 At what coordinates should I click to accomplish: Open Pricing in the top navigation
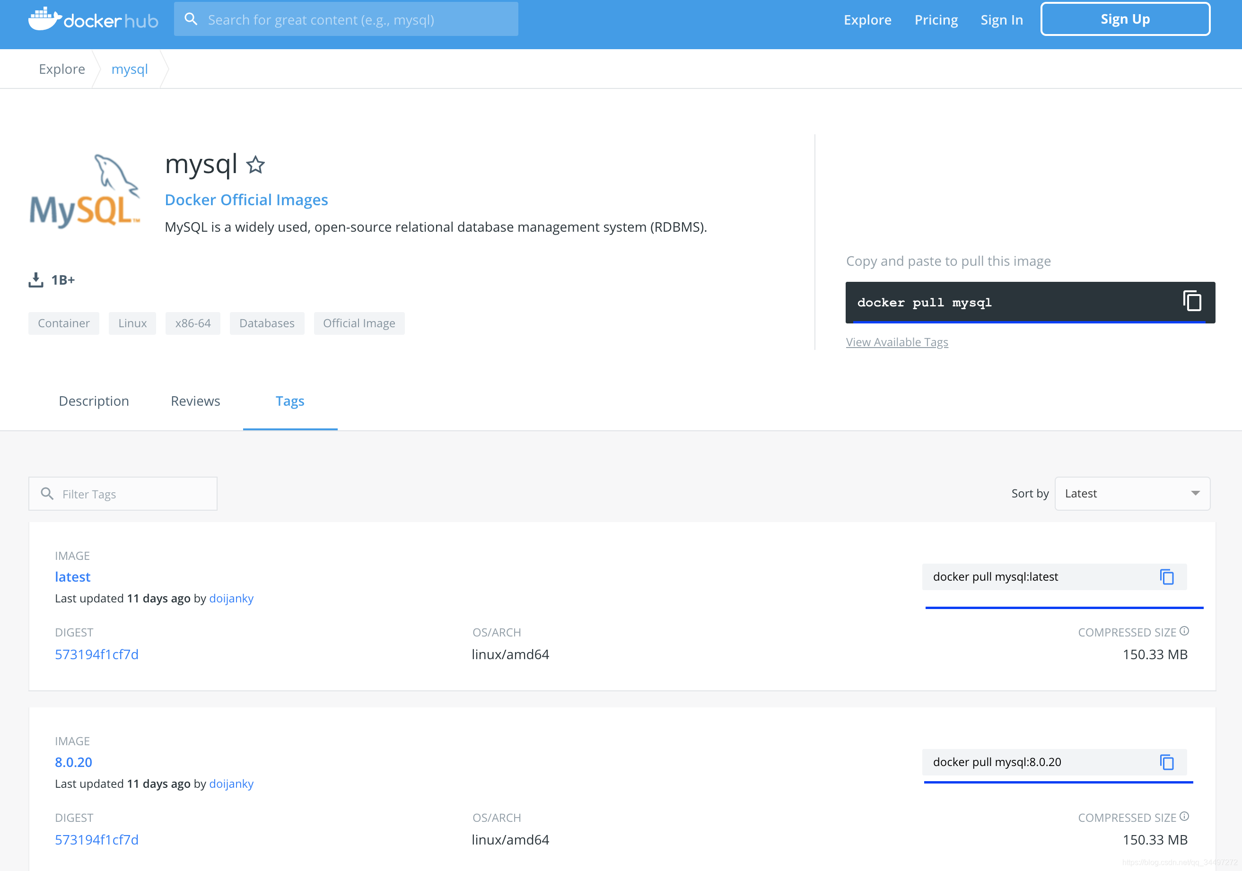pyautogui.click(x=936, y=20)
